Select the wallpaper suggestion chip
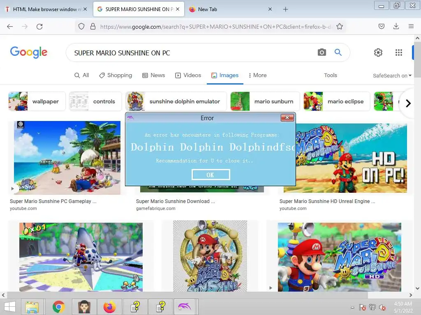Image resolution: width=421 pixels, height=315 pixels. point(37,101)
